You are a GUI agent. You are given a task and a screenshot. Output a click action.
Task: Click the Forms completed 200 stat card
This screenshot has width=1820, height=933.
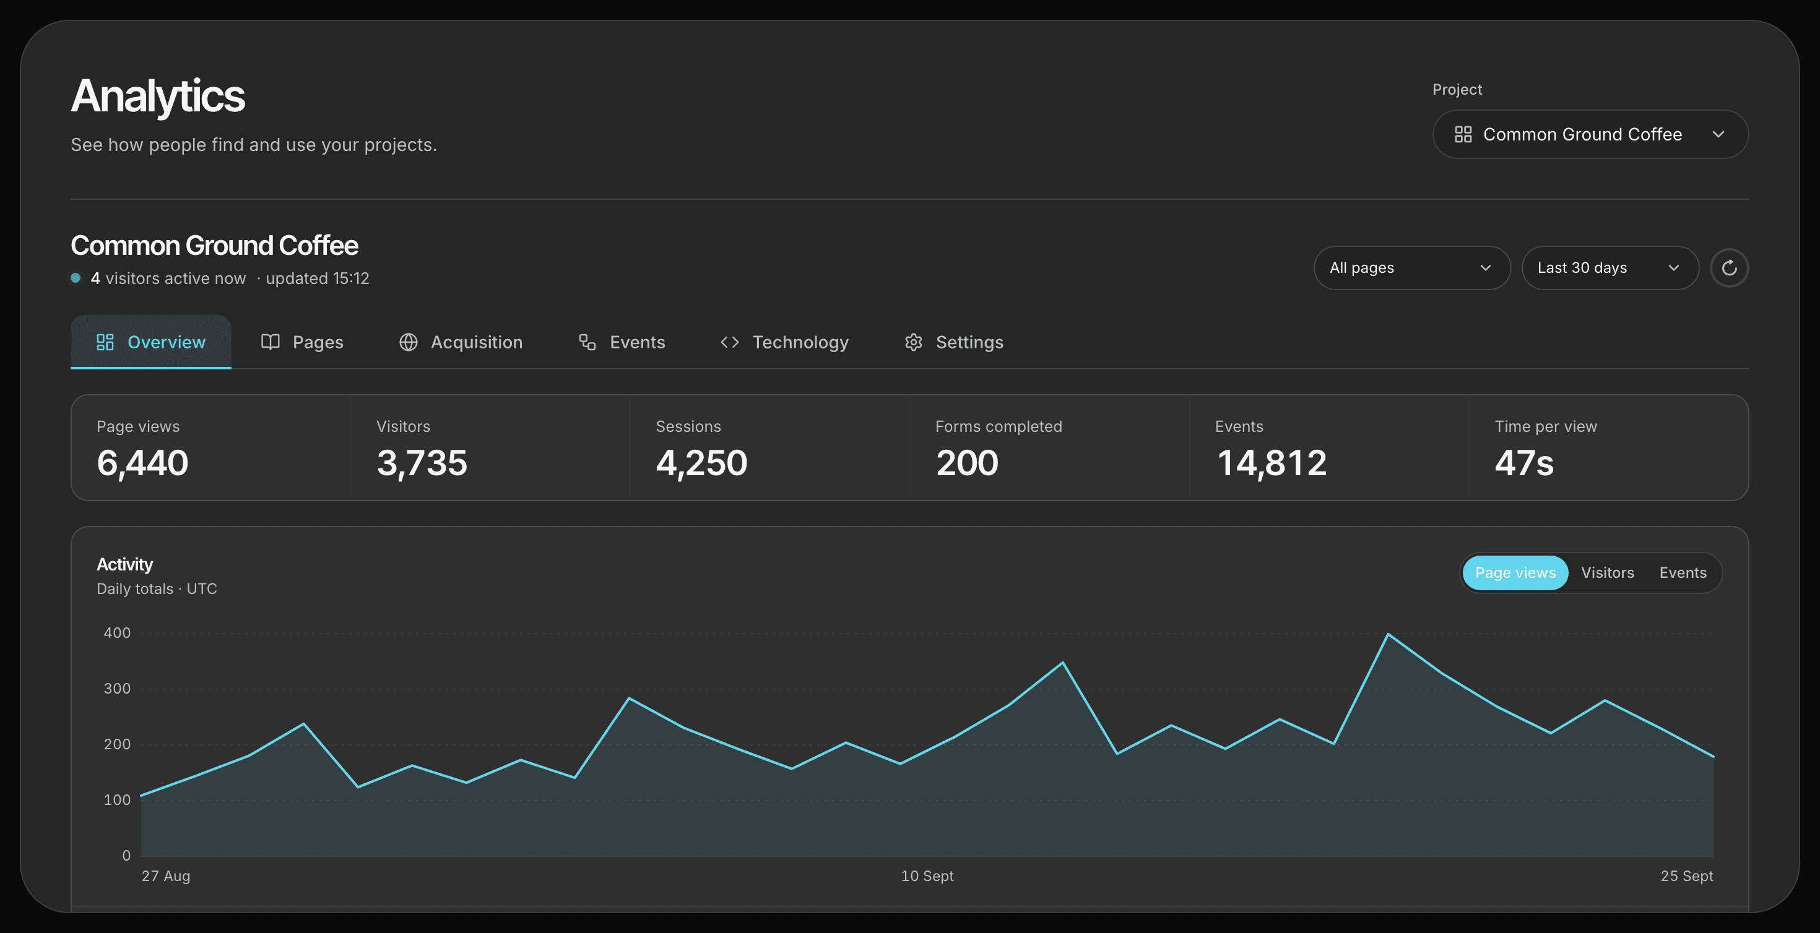[x=1050, y=448]
